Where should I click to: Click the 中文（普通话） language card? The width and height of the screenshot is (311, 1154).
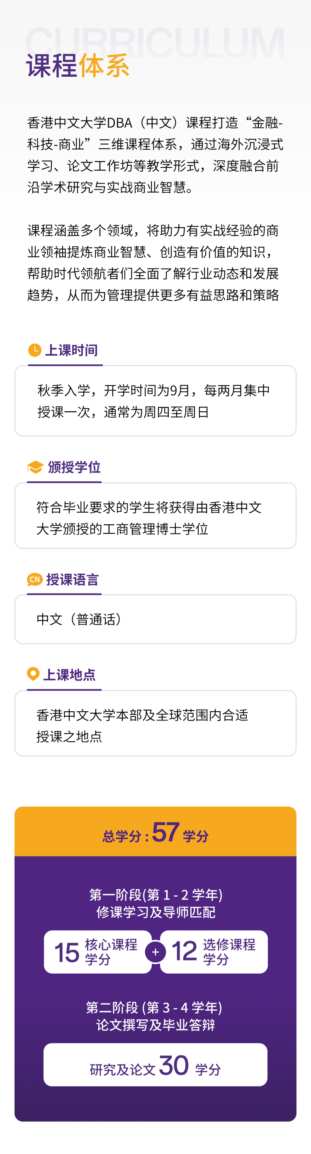tap(155, 619)
